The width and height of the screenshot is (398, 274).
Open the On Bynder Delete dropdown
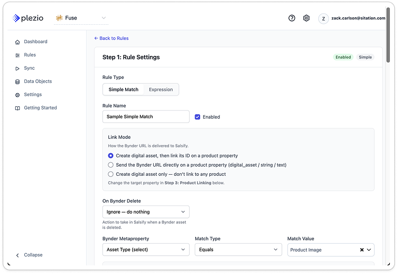(146, 212)
